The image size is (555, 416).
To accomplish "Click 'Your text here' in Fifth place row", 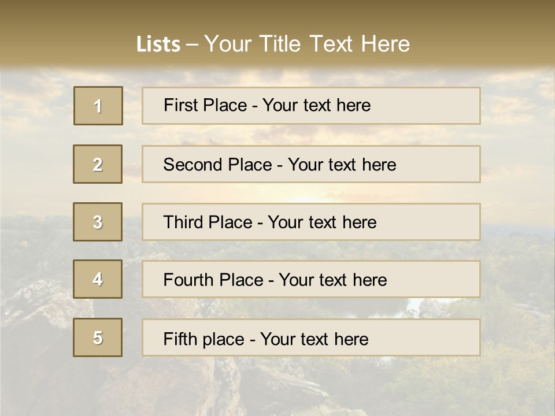I will click(x=314, y=339).
